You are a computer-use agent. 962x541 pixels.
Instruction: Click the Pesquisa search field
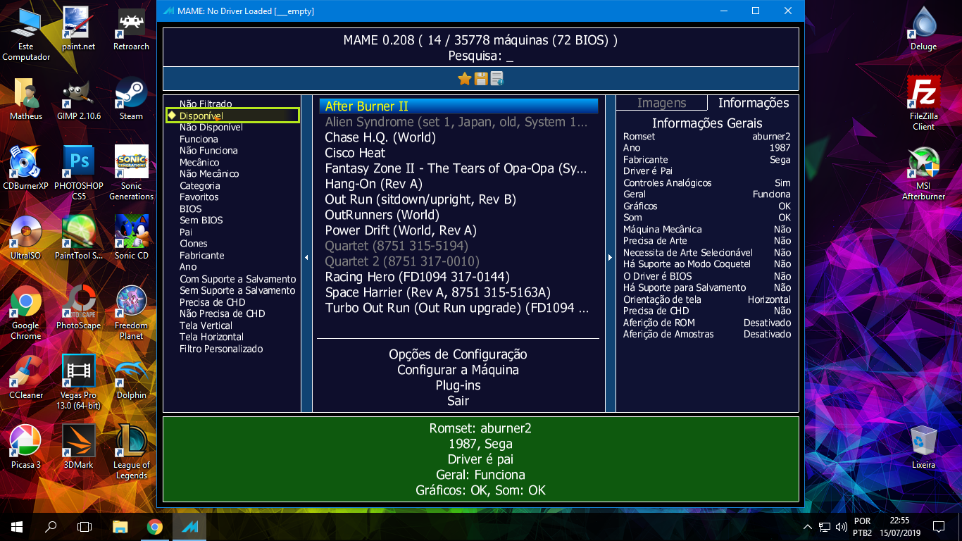481,56
